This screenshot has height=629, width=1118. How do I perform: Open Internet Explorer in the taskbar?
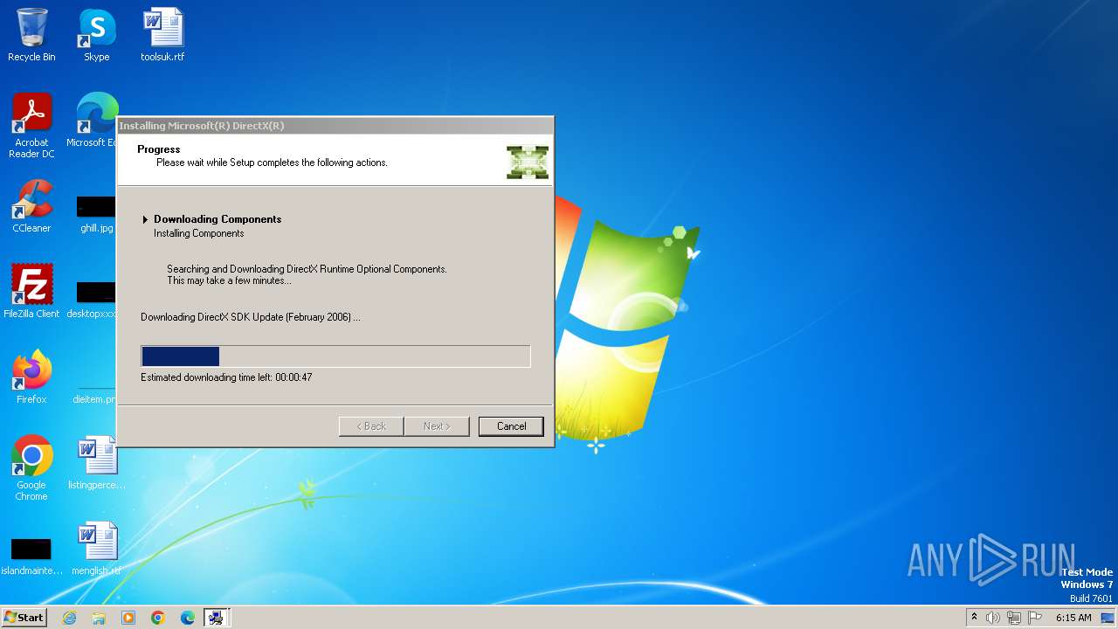pos(69,618)
